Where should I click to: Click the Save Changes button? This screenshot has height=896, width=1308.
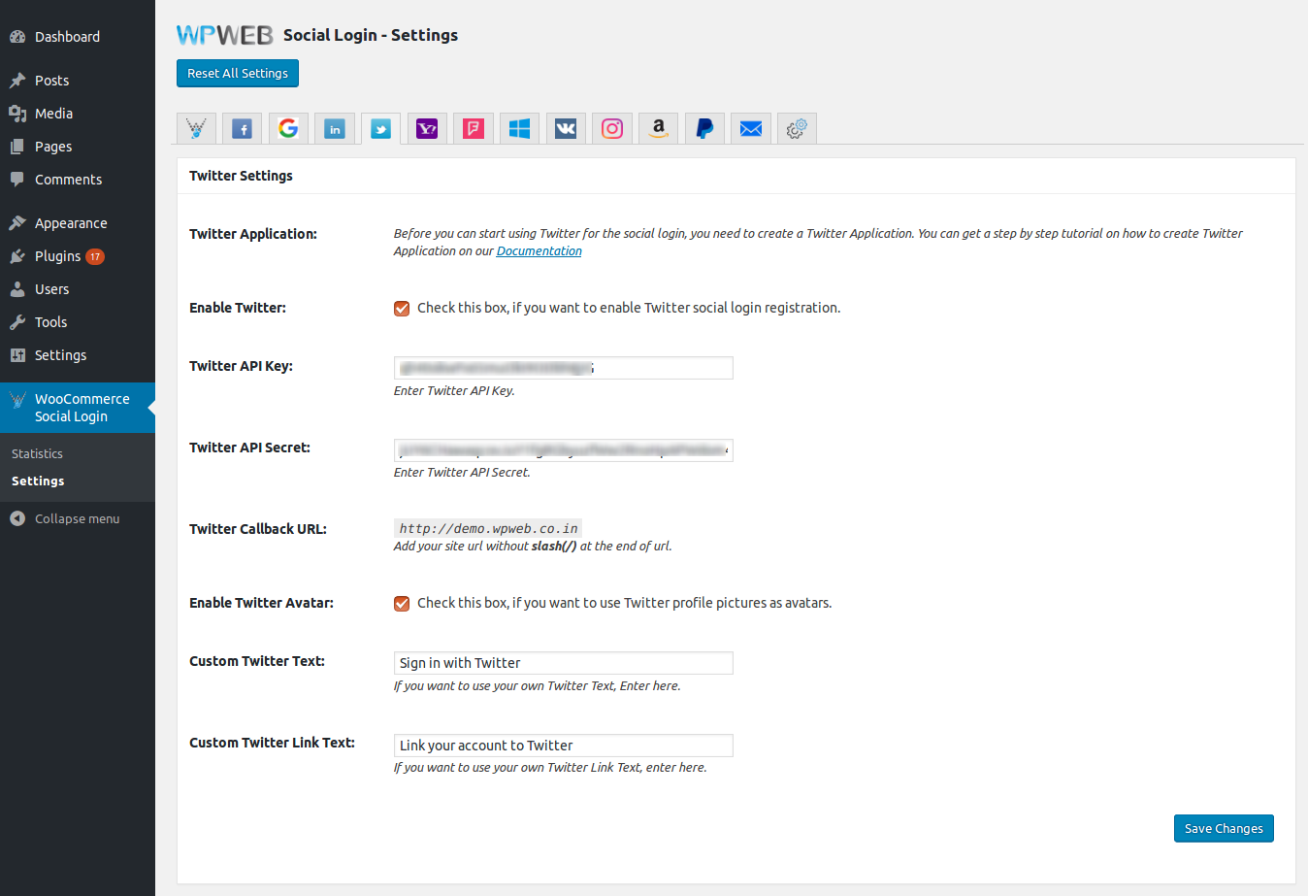(x=1223, y=829)
